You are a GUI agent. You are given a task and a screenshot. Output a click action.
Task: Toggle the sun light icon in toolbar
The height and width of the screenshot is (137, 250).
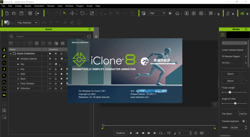click(170, 13)
